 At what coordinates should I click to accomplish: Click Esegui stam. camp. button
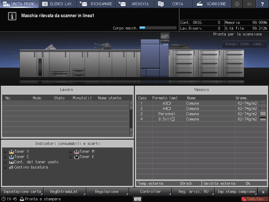(x=244, y=44)
